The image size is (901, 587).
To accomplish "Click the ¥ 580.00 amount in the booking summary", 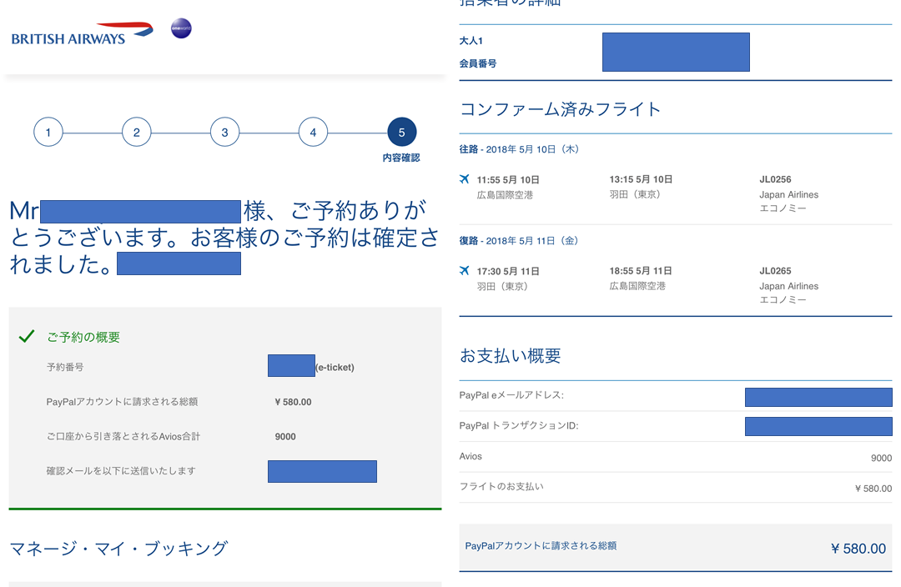I will pos(293,402).
